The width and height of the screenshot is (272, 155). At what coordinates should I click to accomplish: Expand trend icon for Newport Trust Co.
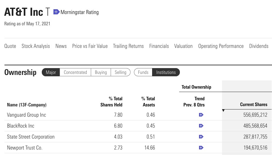[201, 148]
